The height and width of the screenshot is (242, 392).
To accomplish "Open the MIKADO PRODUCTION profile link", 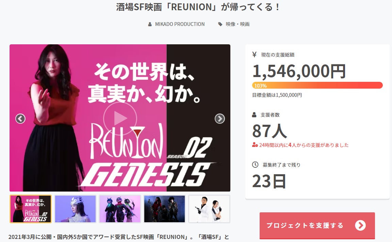I will (x=180, y=24).
